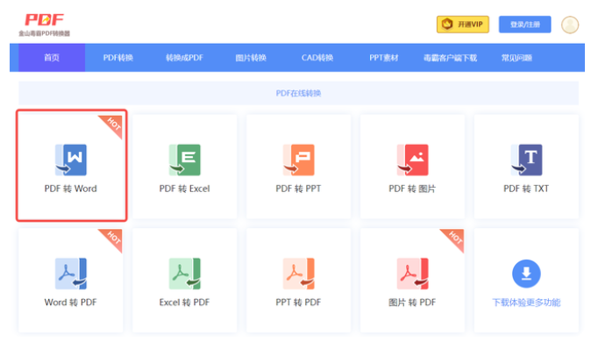Click the 金山毒霸PDF转换器 subtitle text

(45, 33)
